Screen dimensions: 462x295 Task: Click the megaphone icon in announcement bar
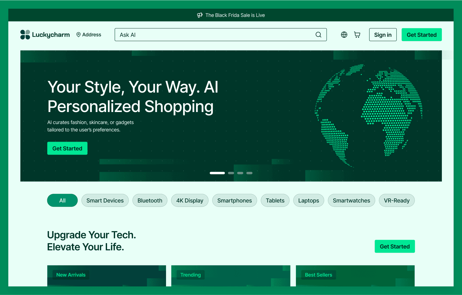[200, 15]
